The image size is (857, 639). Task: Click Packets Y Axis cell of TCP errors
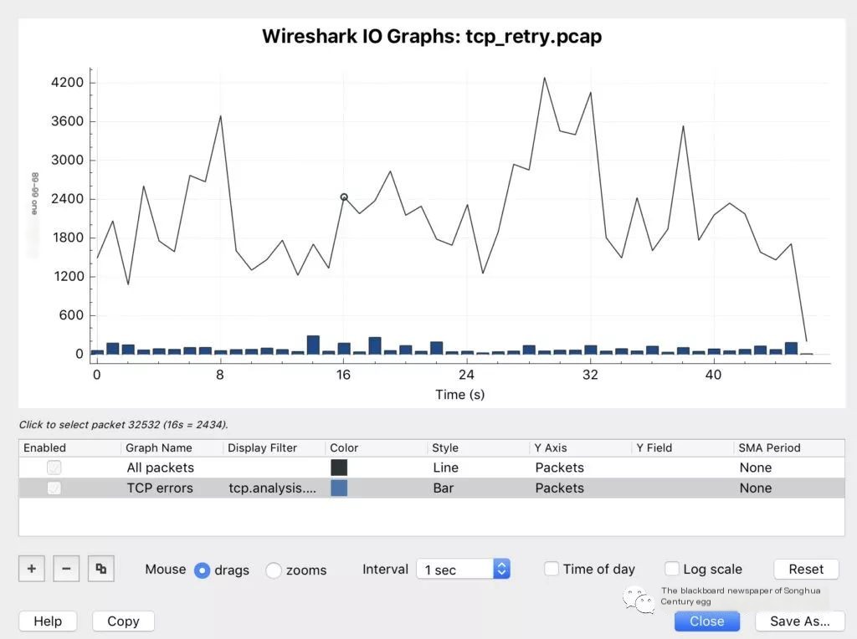coord(559,488)
